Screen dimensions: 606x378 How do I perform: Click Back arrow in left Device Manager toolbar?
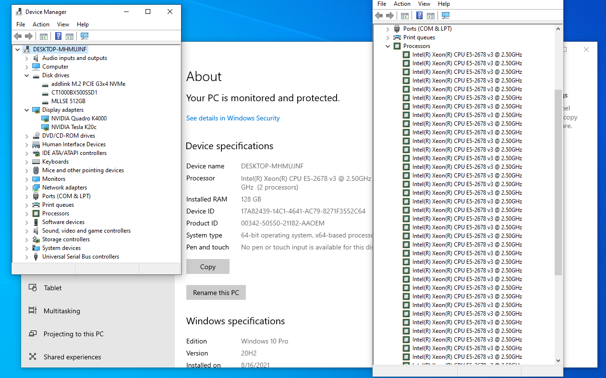[x=18, y=36]
